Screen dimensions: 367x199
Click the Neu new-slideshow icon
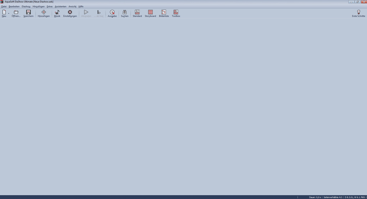(4, 13)
